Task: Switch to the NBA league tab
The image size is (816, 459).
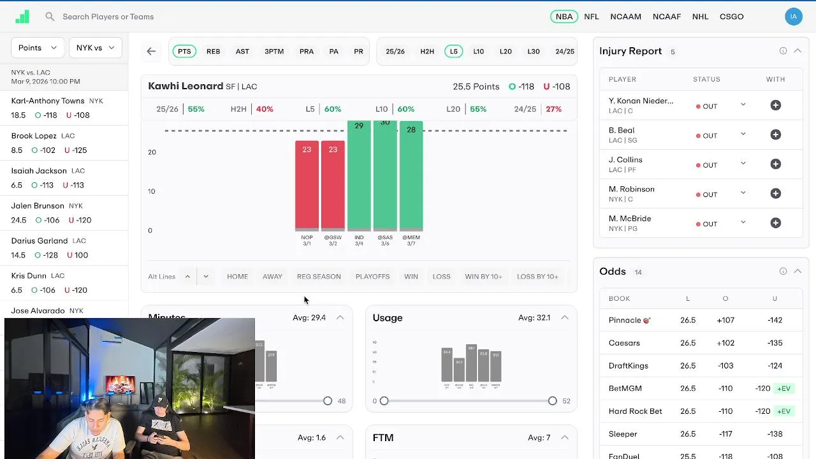Action: pyautogui.click(x=564, y=17)
